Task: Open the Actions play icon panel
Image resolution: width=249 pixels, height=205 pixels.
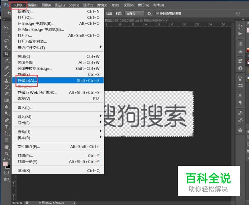Action: click(240, 34)
